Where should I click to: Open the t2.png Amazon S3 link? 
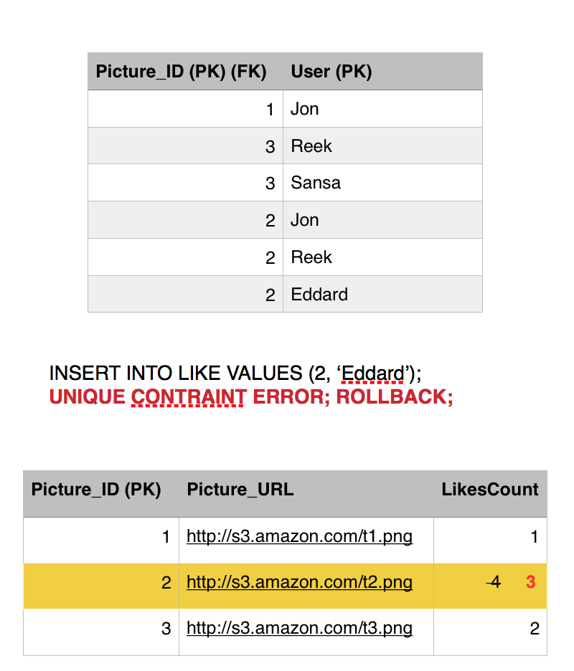tap(299, 582)
